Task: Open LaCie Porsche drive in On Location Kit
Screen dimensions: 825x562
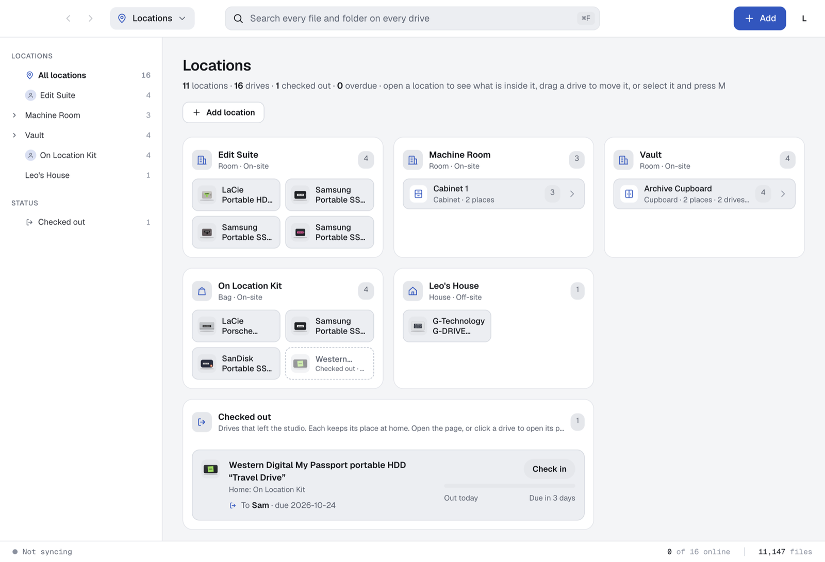Action: tap(236, 326)
